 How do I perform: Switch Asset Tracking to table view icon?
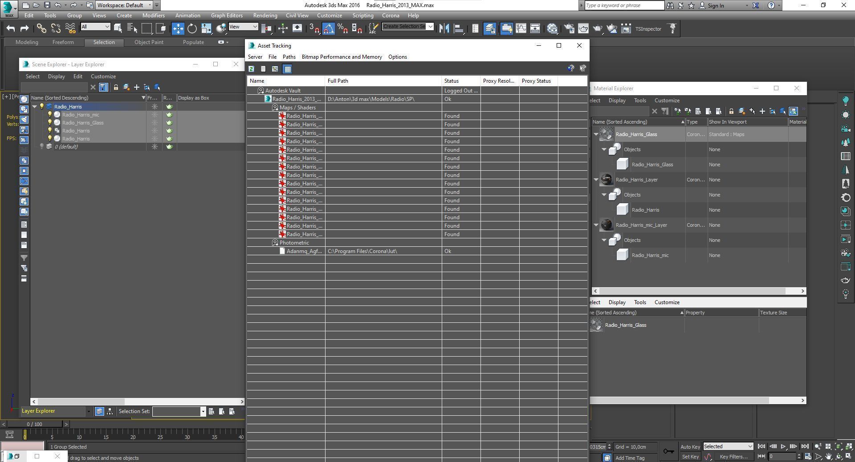288,69
